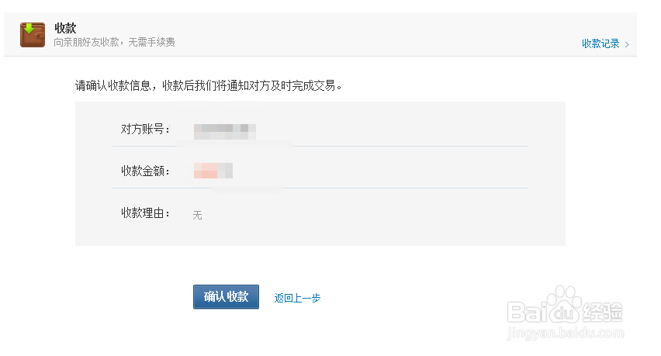Confirm with the 确认收款 button
The width and height of the screenshot is (661, 356).
click(x=226, y=296)
